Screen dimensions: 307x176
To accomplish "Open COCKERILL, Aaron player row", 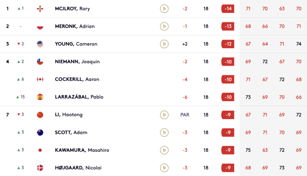I will click(x=153, y=79).
